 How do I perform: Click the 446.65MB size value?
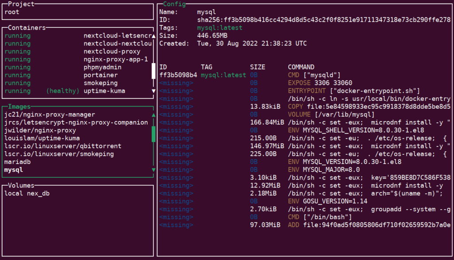pos(212,35)
